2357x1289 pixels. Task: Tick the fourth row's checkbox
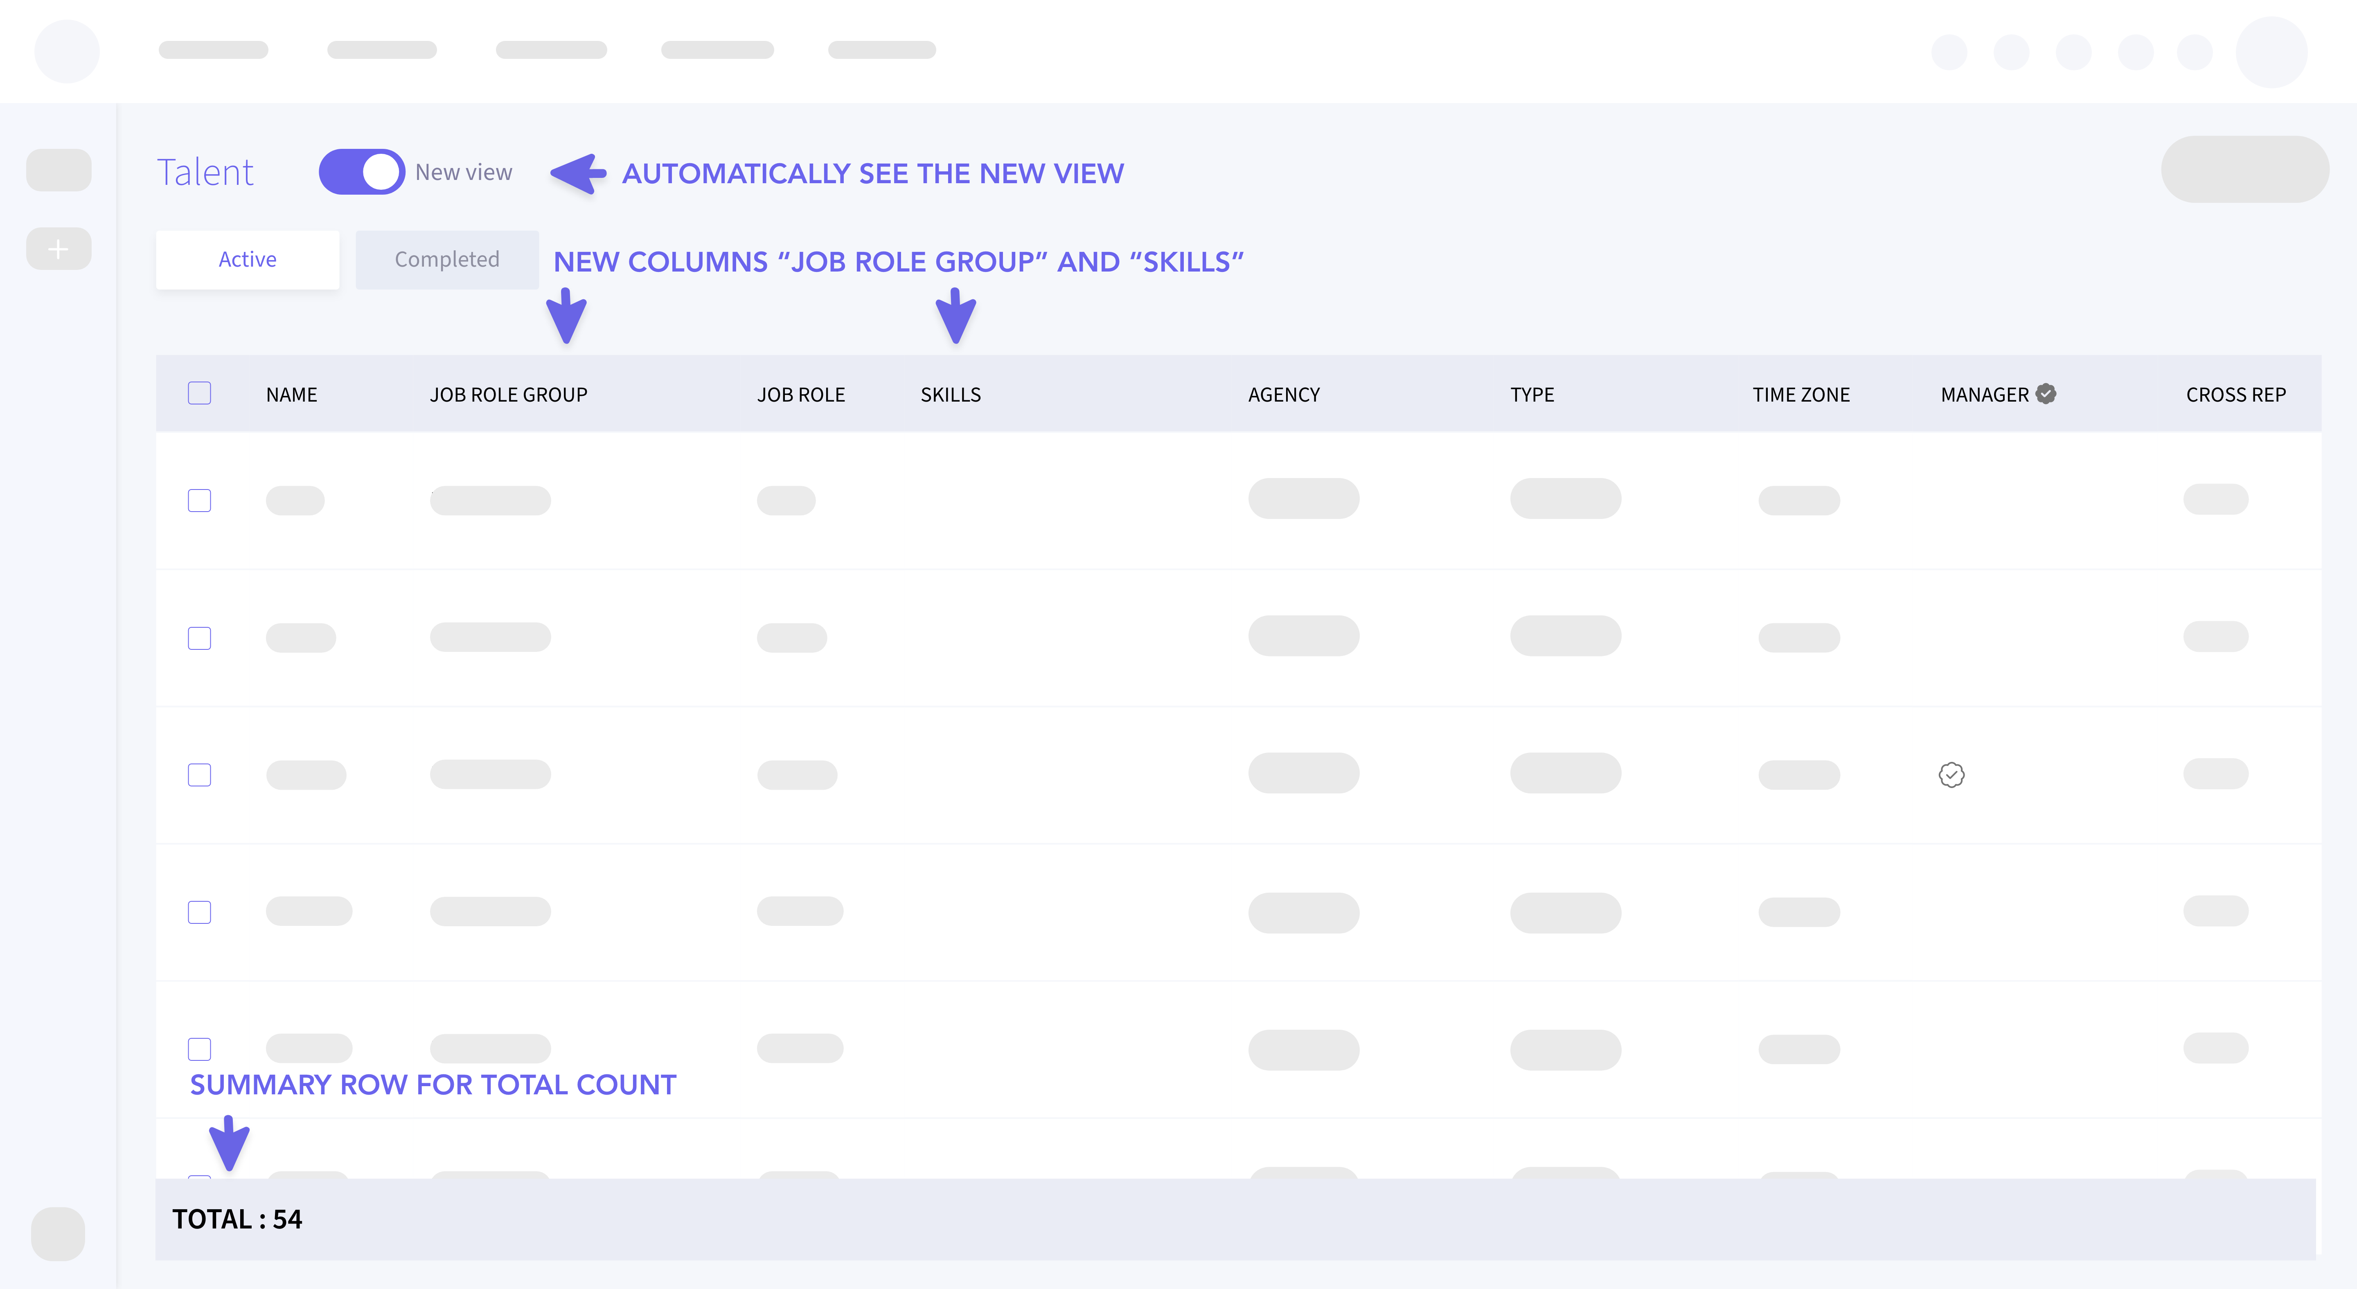pyautogui.click(x=199, y=912)
